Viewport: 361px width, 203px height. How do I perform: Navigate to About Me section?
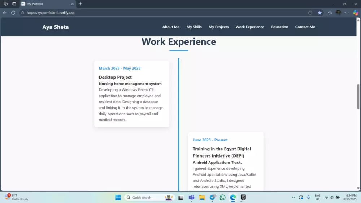171,27
